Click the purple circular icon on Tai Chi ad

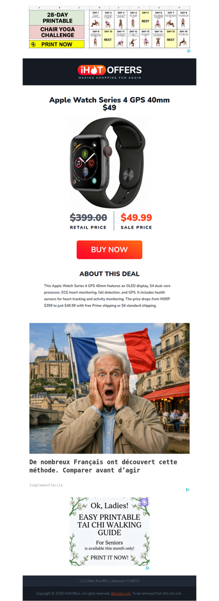pos(144,502)
